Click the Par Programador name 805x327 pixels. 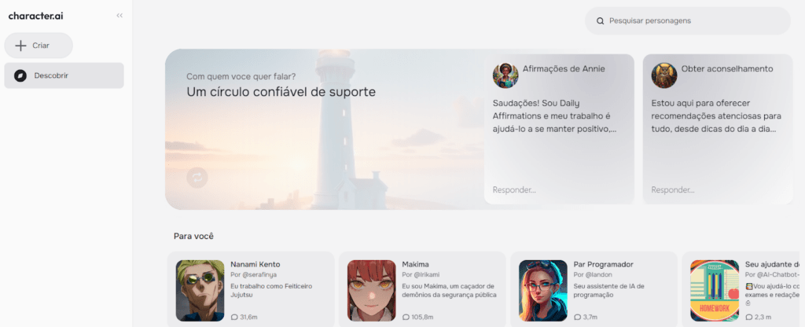pos(603,264)
